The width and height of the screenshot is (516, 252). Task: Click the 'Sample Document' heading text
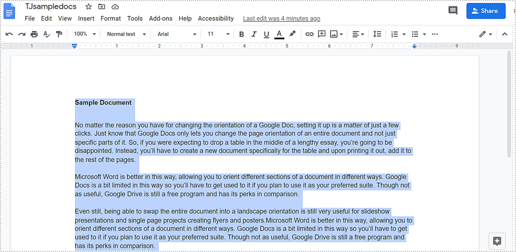[x=103, y=102]
